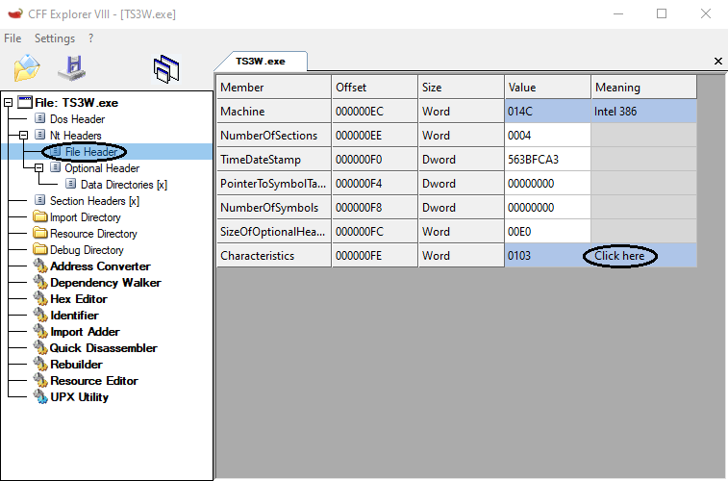Click the Import Adder tool icon
This screenshot has height=481, width=728.
coord(40,332)
